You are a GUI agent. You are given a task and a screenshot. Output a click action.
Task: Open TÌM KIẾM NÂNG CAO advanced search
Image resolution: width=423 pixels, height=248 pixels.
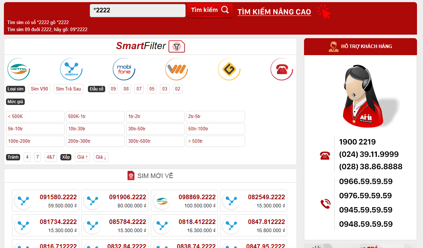(x=274, y=12)
